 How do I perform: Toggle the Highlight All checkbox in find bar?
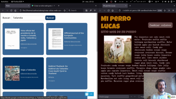coord(139,97)
